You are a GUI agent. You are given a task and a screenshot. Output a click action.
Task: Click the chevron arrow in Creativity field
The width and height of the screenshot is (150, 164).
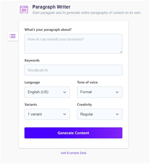click(x=117, y=114)
